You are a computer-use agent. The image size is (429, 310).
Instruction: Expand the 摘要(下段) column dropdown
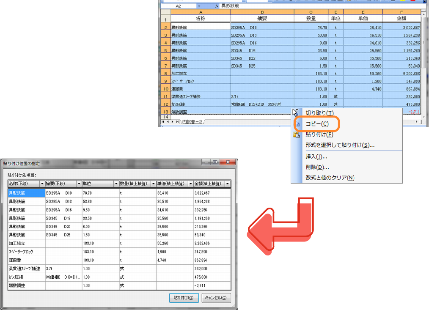pyautogui.click(x=79, y=184)
